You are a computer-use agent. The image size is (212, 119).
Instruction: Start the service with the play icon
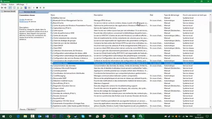(x=34, y=8)
